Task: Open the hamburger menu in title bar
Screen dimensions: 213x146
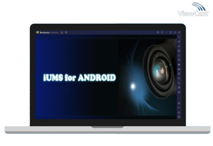Action: click(162, 32)
